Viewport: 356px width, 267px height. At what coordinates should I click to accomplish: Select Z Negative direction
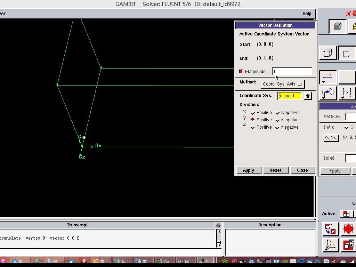pyautogui.click(x=277, y=127)
